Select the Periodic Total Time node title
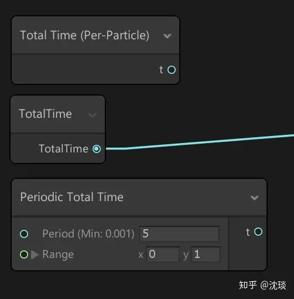The height and width of the screenshot is (299, 294). [72, 197]
